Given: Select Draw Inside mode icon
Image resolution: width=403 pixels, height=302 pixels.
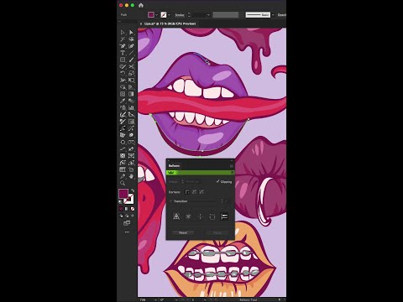Looking at the screenshot, I should coord(133,216).
